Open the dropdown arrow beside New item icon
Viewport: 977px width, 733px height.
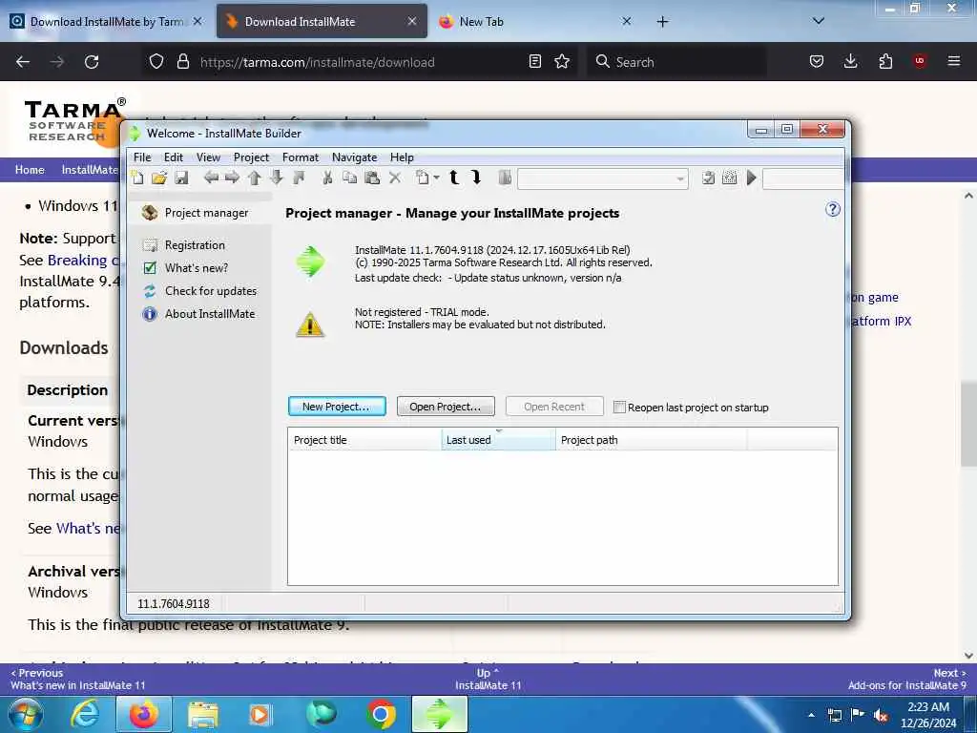437,178
